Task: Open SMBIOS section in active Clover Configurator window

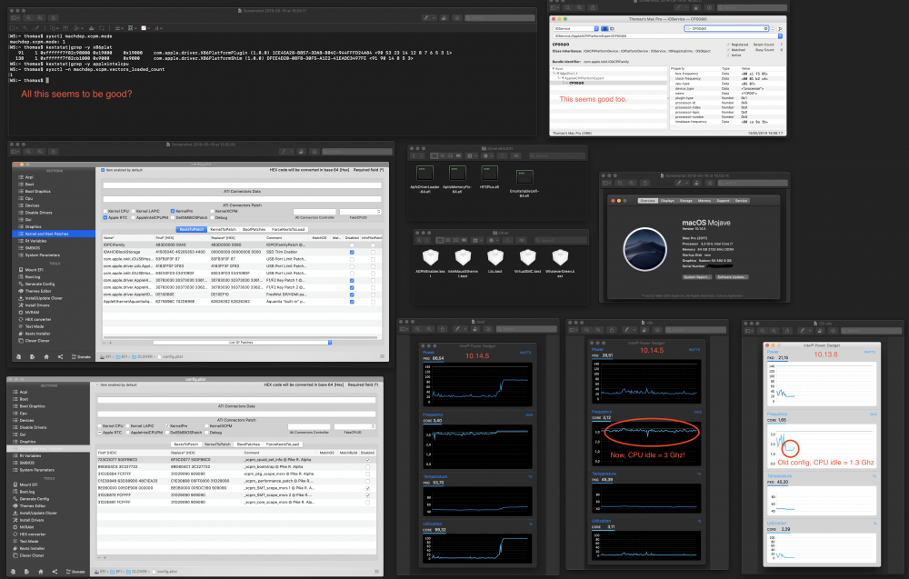Action: tap(33, 247)
